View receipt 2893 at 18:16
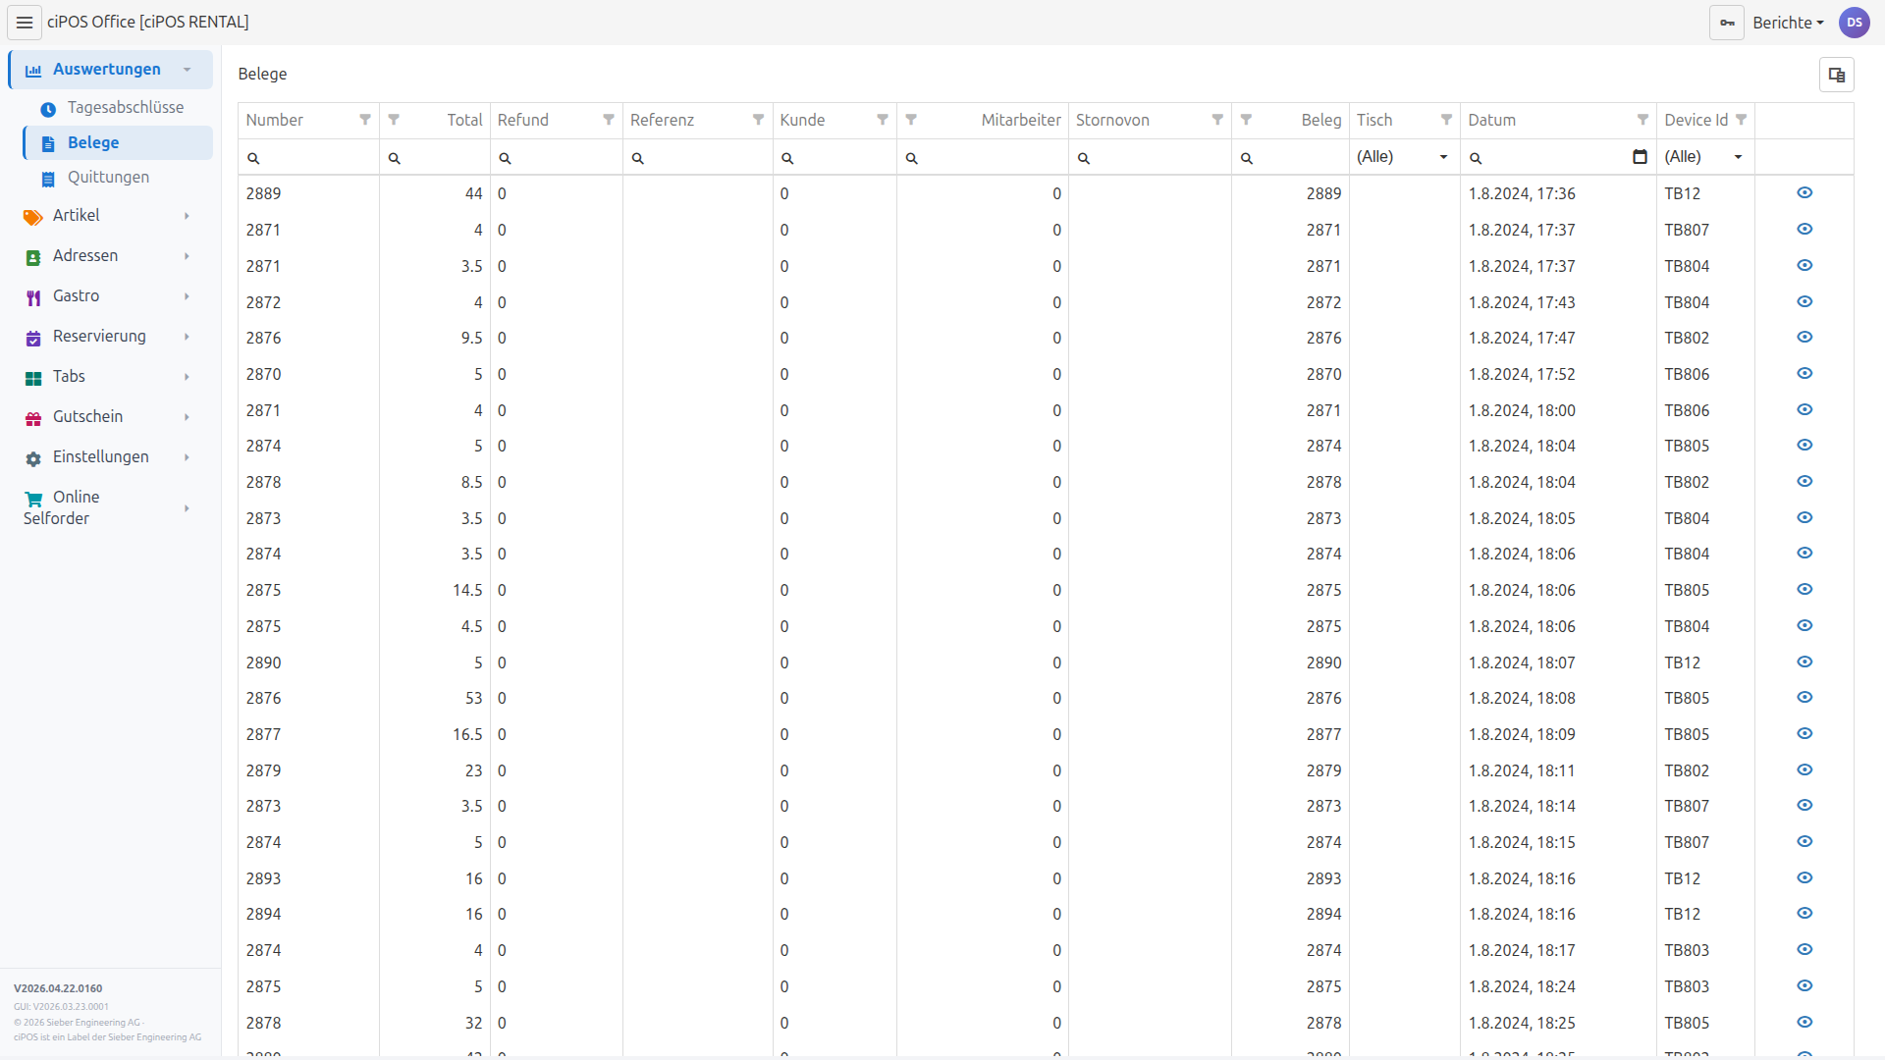This screenshot has width=1885, height=1060. click(x=1804, y=878)
